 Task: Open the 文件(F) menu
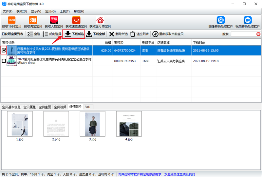coord(8,11)
